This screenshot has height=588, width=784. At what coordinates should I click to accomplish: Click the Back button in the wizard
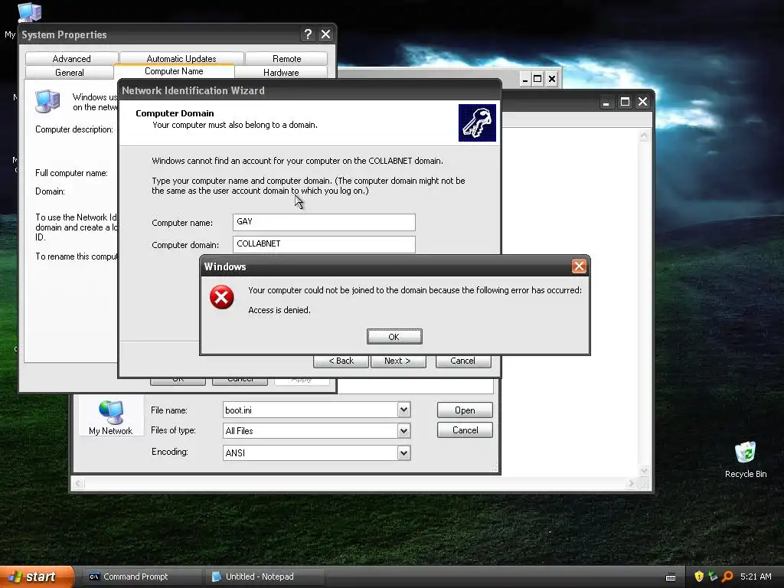341,361
